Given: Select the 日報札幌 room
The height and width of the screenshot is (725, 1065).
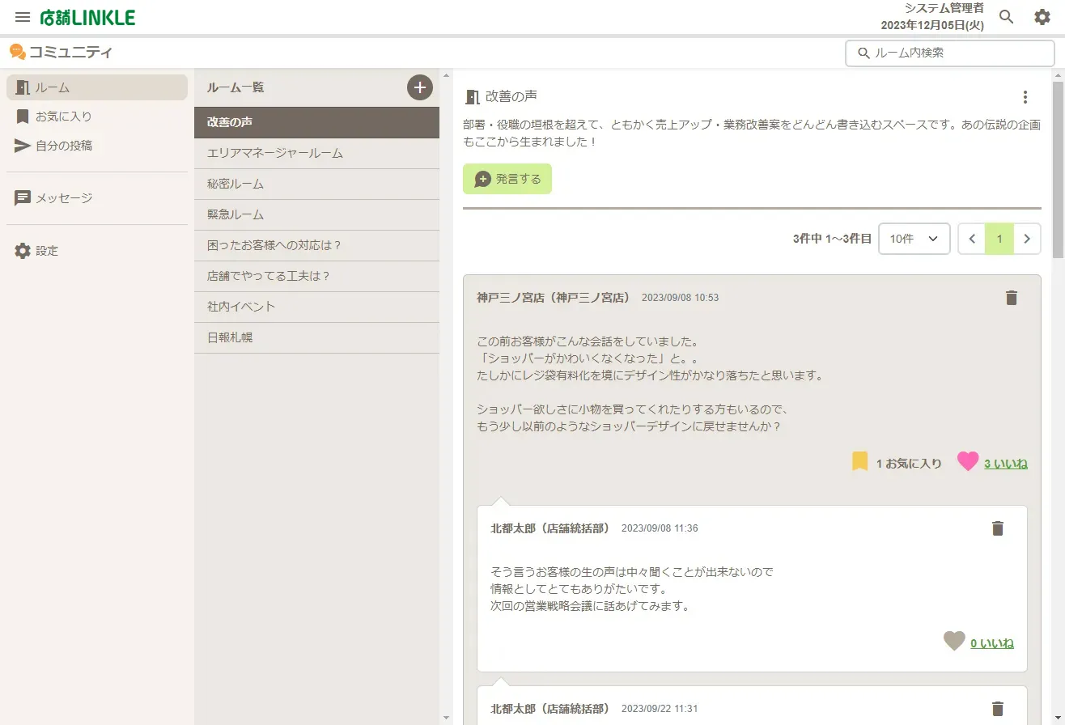Looking at the screenshot, I should (x=316, y=337).
